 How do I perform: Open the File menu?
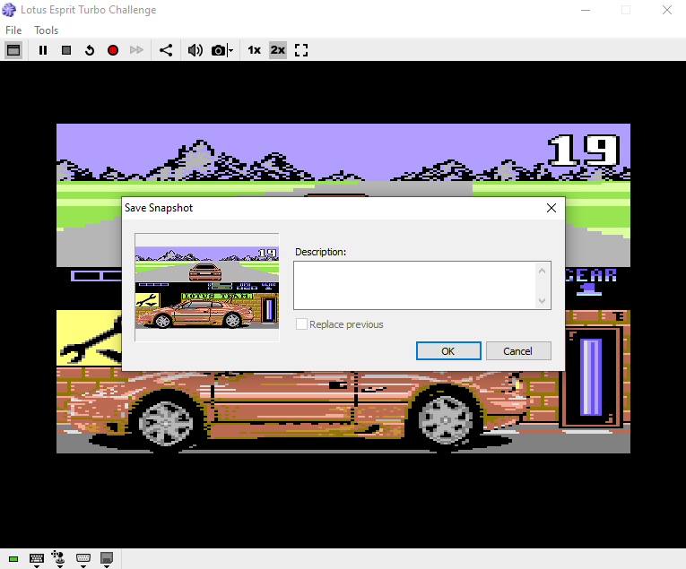click(x=13, y=30)
